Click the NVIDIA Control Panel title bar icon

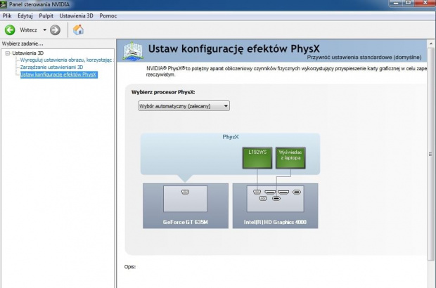(x=4, y=4)
